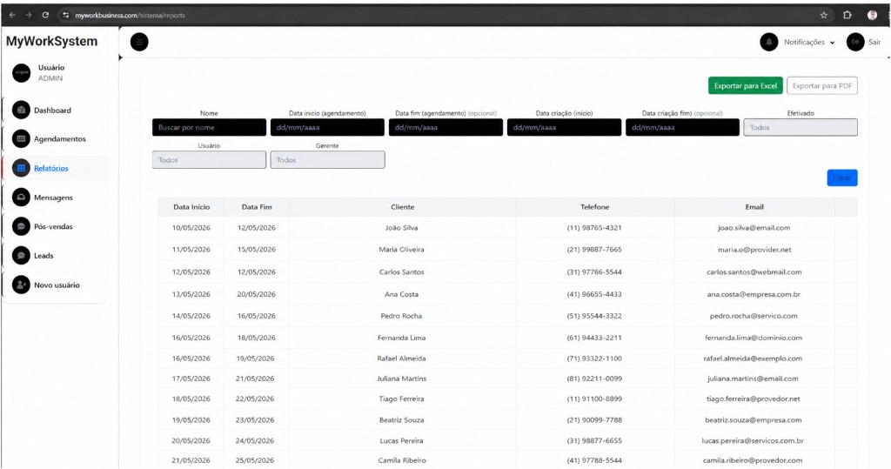Click the browser address bar URL
The width and height of the screenshot is (891, 469).
pyautogui.click(x=131, y=16)
